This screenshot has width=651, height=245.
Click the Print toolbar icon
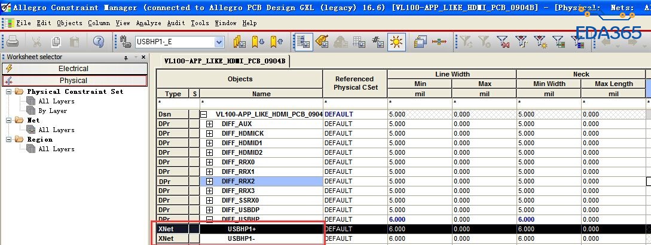(12, 41)
